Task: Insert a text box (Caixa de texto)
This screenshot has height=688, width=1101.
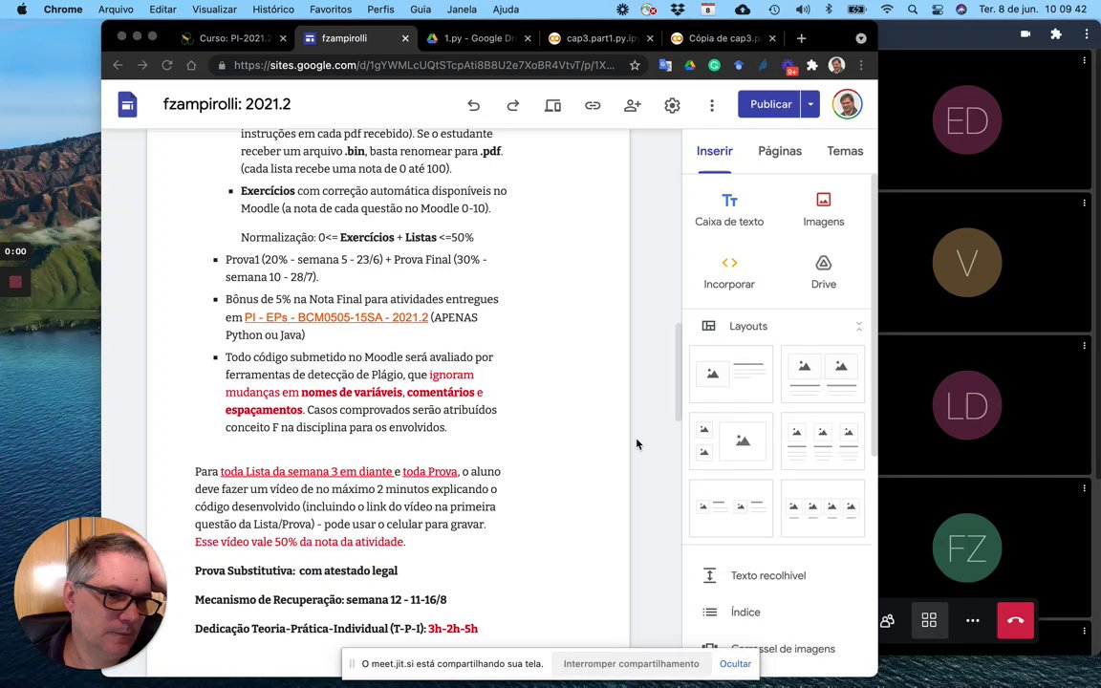Action: pos(729,209)
